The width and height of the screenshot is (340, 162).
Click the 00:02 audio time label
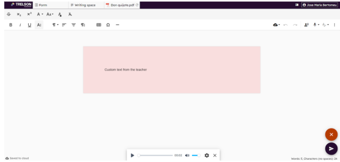tap(178, 155)
